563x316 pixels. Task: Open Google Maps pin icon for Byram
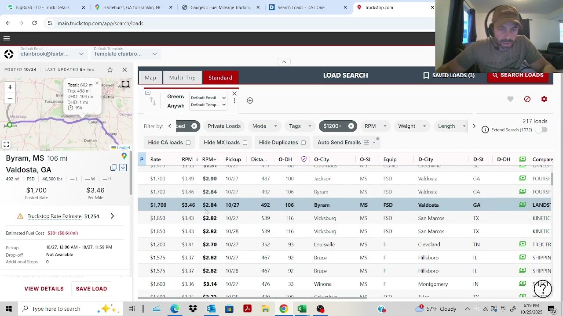pyautogui.click(x=124, y=156)
